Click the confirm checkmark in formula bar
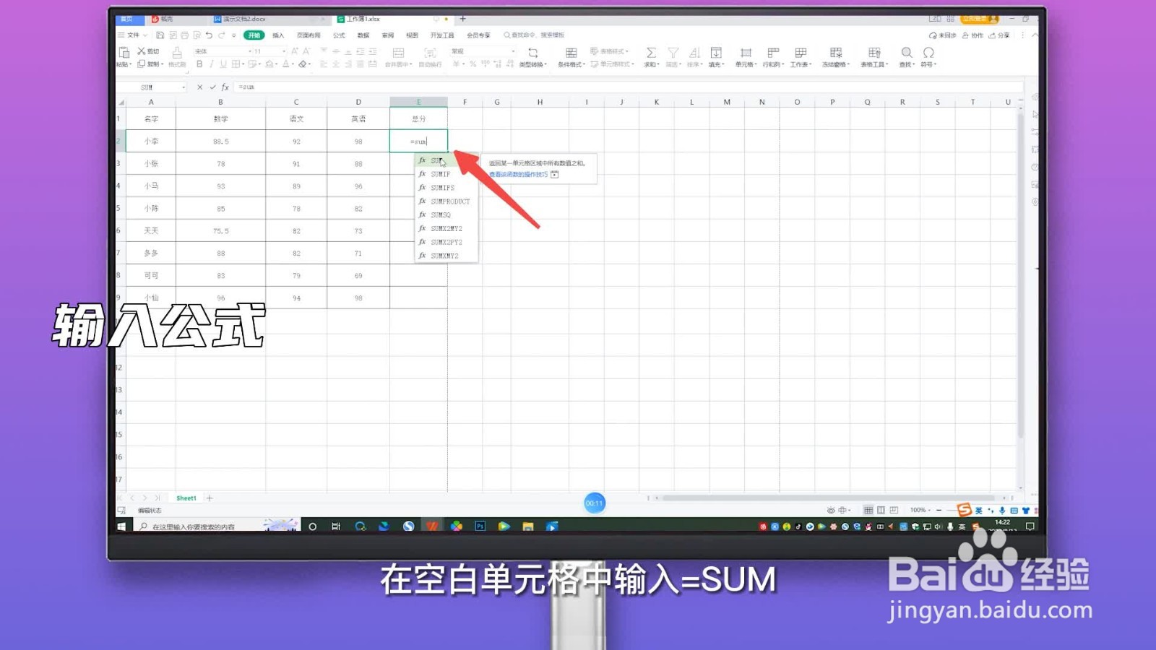The height and width of the screenshot is (650, 1156). click(212, 87)
